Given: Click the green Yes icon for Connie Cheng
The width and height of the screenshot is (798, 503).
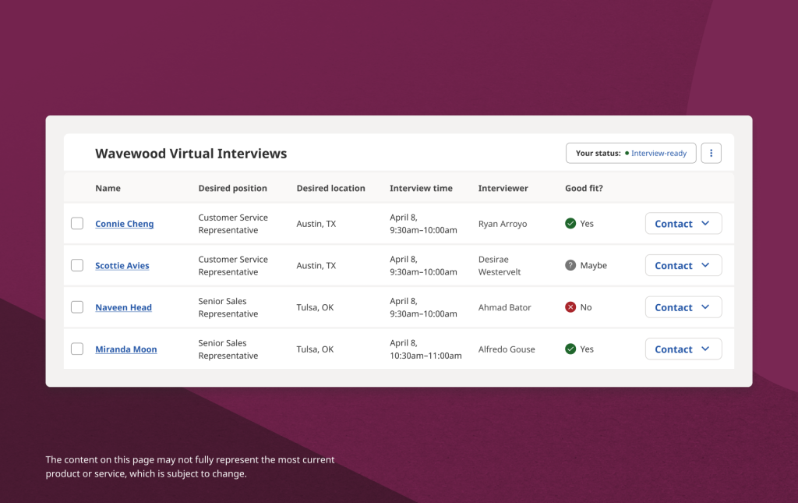Looking at the screenshot, I should coord(570,223).
